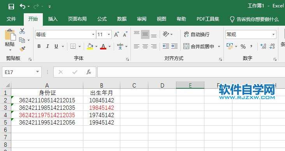Click the Insert Function fx icon

(88, 72)
